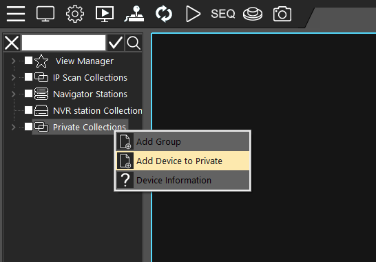This screenshot has height=262, width=376.
Task: Take a snapshot with the camera icon
Action: pos(282,14)
